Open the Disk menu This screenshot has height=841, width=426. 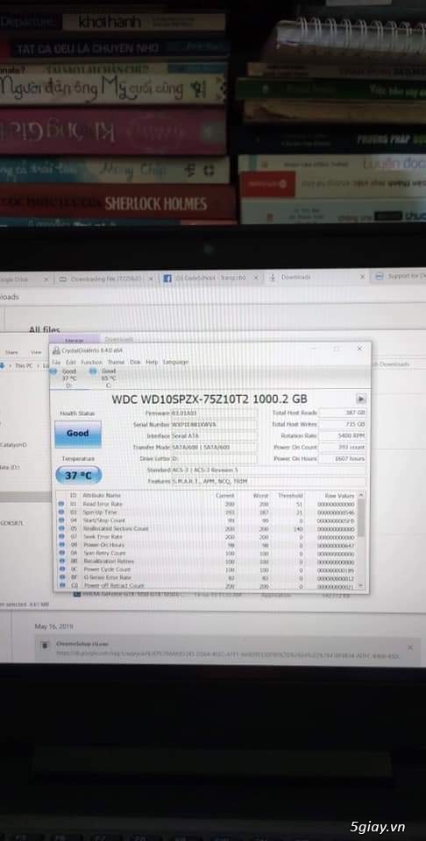[x=135, y=362]
